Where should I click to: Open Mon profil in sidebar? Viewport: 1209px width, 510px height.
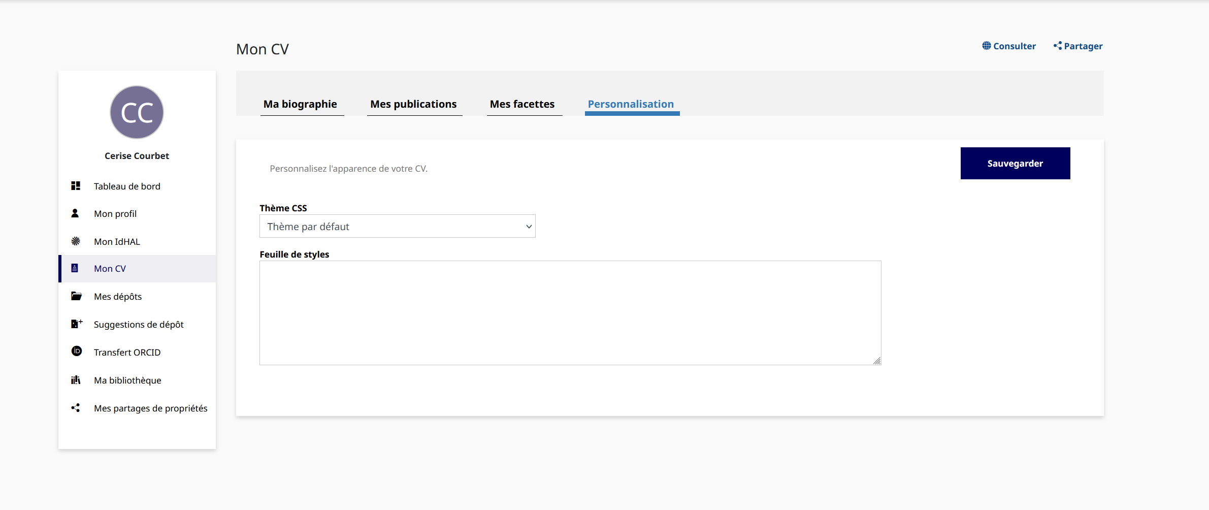137,213
